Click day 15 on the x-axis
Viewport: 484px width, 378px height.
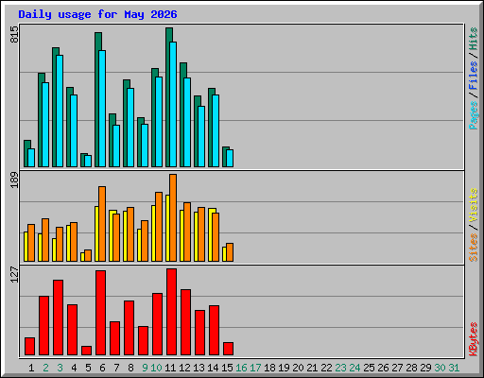(x=227, y=368)
